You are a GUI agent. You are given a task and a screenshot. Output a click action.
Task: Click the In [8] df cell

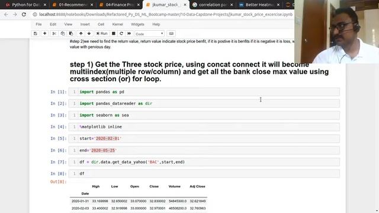click(x=204, y=173)
